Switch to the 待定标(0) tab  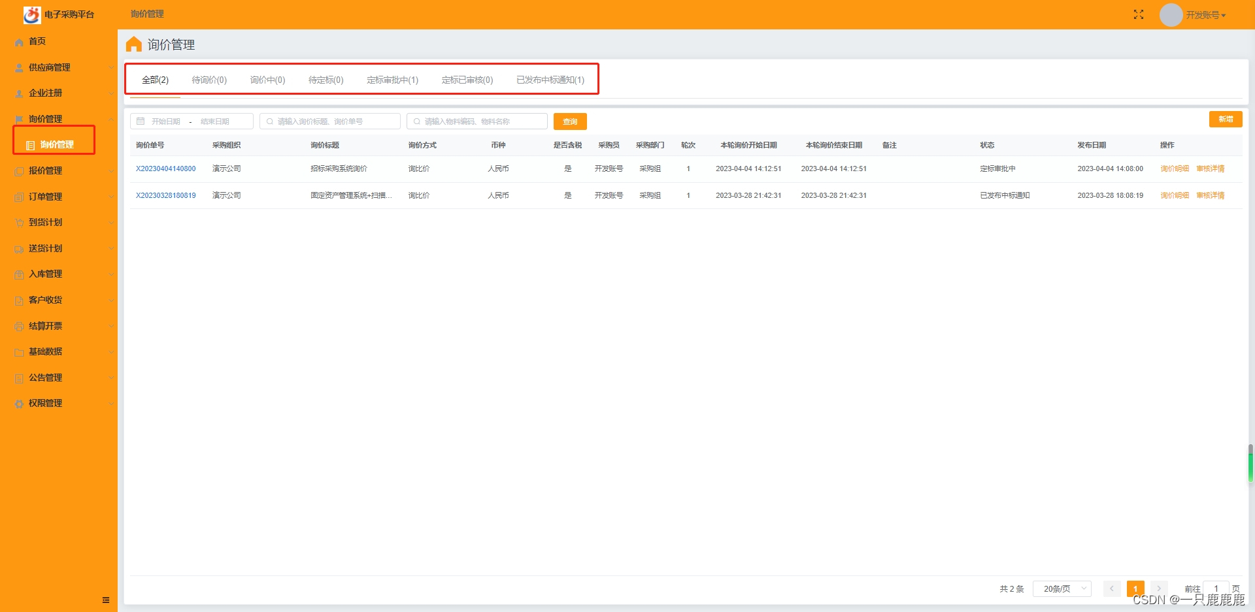(326, 80)
